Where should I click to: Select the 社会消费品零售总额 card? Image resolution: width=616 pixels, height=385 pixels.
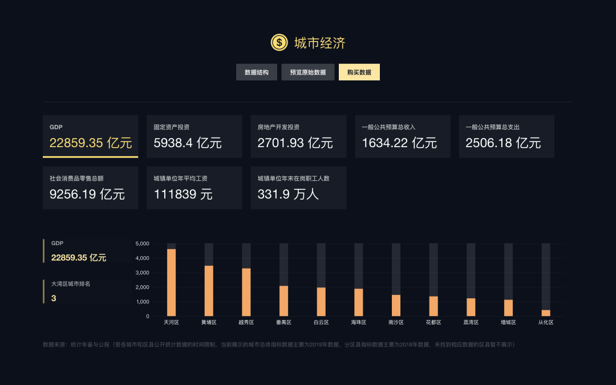point(90,188)
